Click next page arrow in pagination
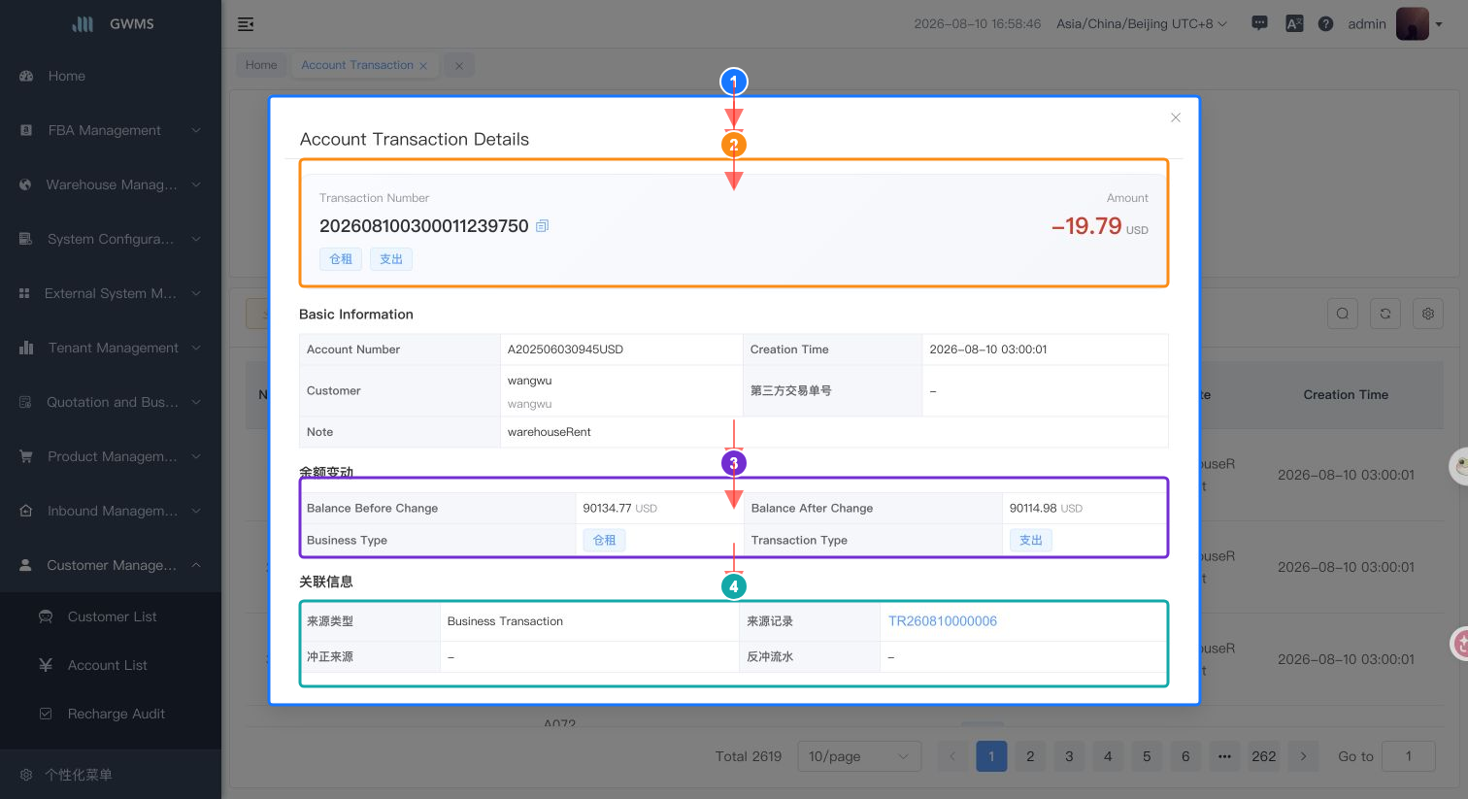 tap(1303, 756)
